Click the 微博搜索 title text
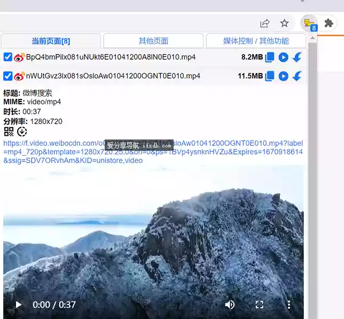This screenshot has width=344, height=319. click(37, 93)
